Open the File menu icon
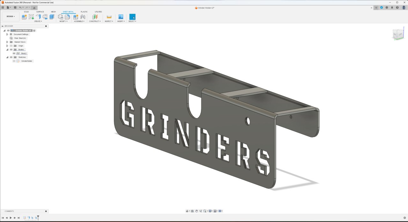Screen dimensions: 408x222 (8, 7)
